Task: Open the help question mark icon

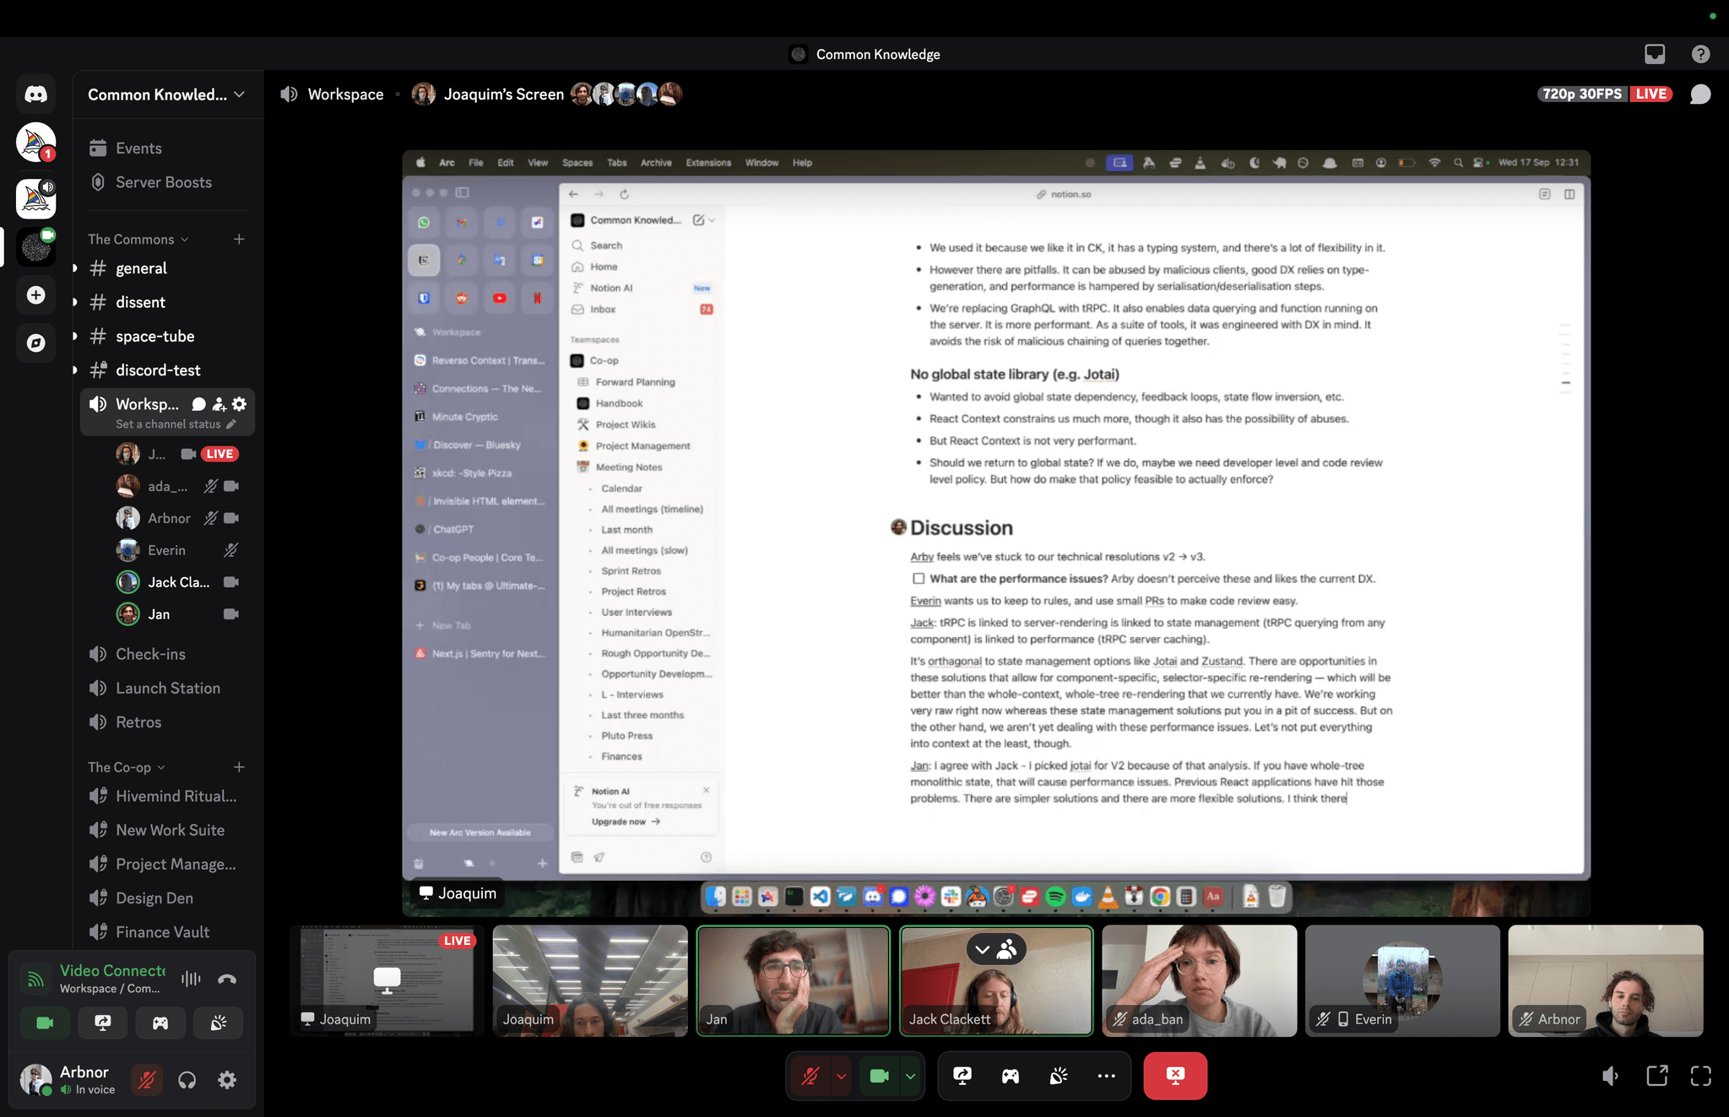Action: 1700,54
